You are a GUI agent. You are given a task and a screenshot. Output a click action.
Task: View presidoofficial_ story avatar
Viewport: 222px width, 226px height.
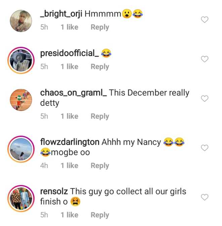point(21,60)
